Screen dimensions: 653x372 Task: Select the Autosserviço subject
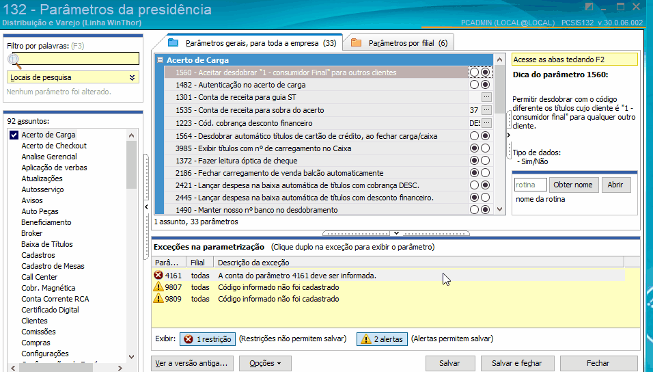(x=42, y=189)
